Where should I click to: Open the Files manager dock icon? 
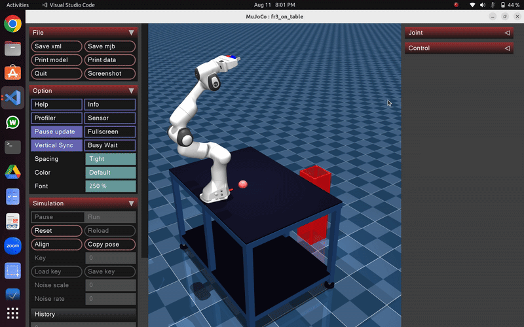coord(12,48)
